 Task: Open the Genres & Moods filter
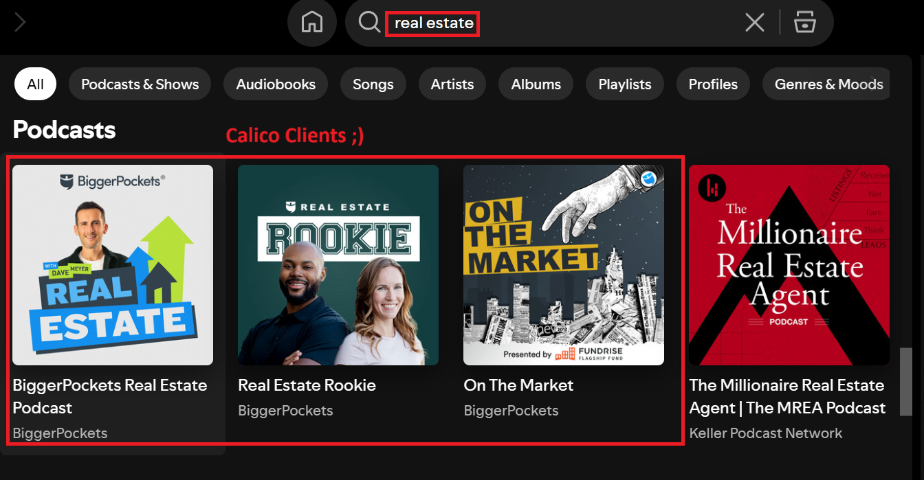[826, 84]
